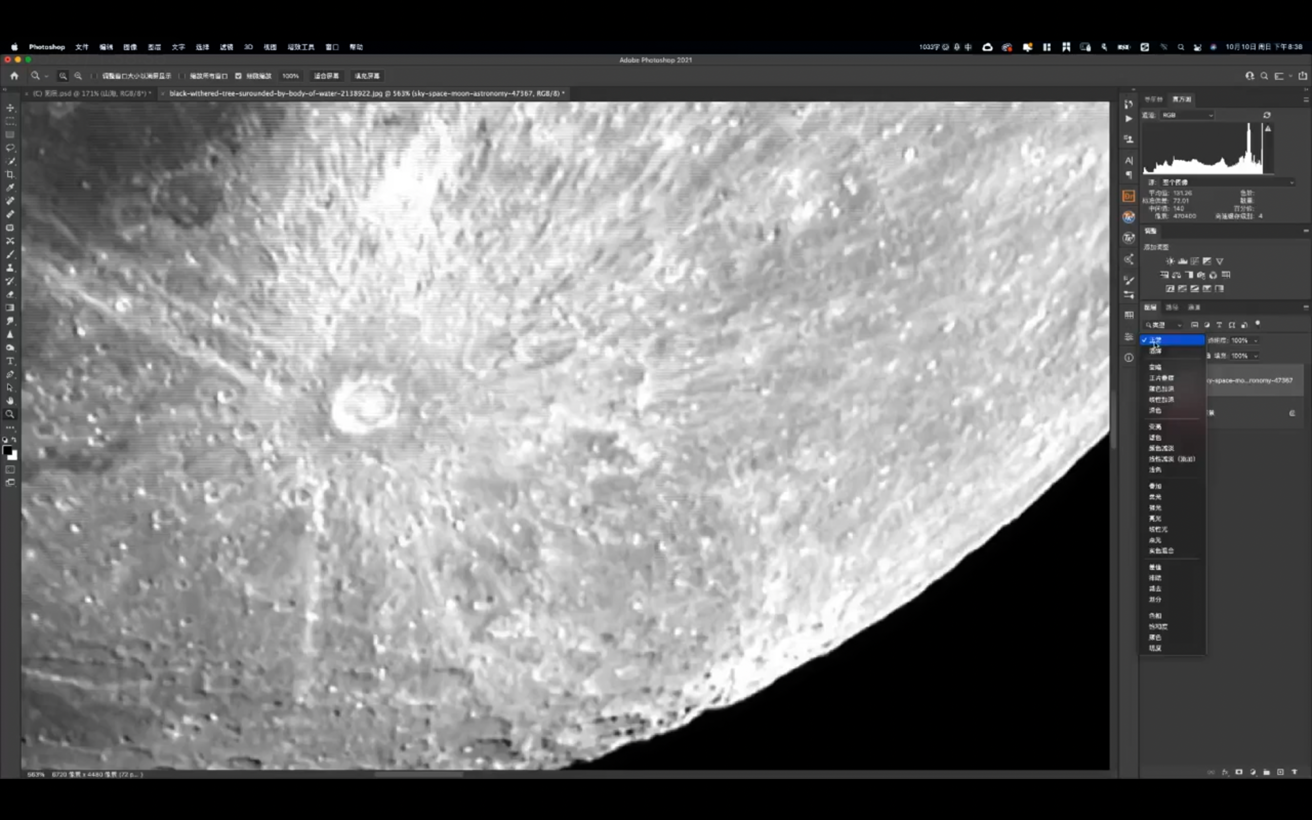Image resolution: width=1312 pixels, height=820 pixels.
Task: Select the Type tool
Action: pos(10,361)
